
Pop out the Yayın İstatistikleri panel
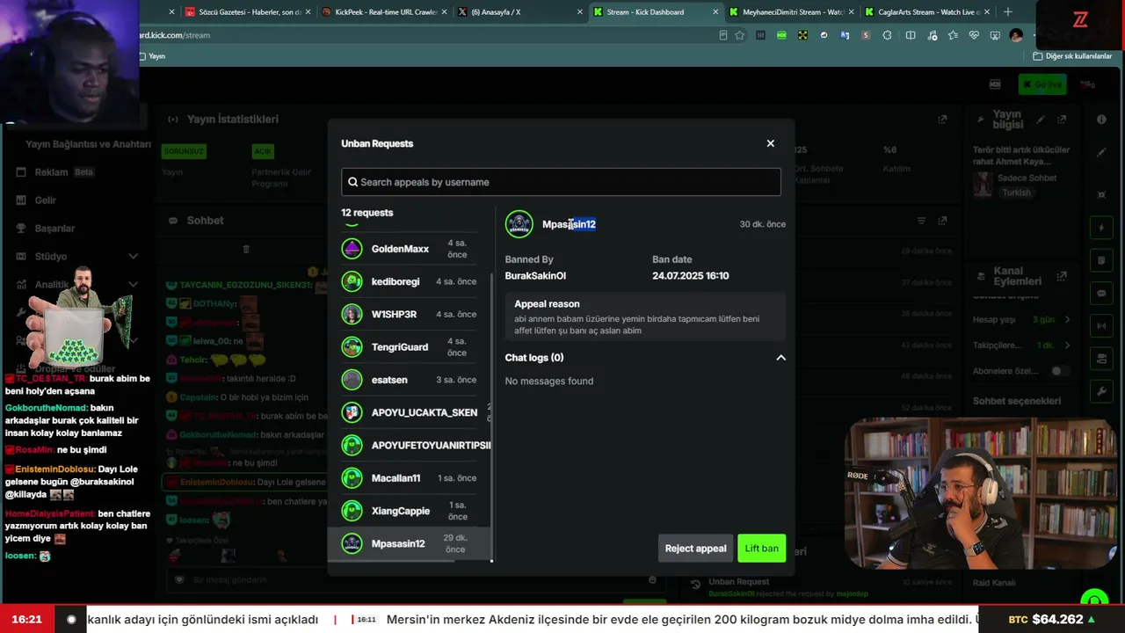point(942,120)
